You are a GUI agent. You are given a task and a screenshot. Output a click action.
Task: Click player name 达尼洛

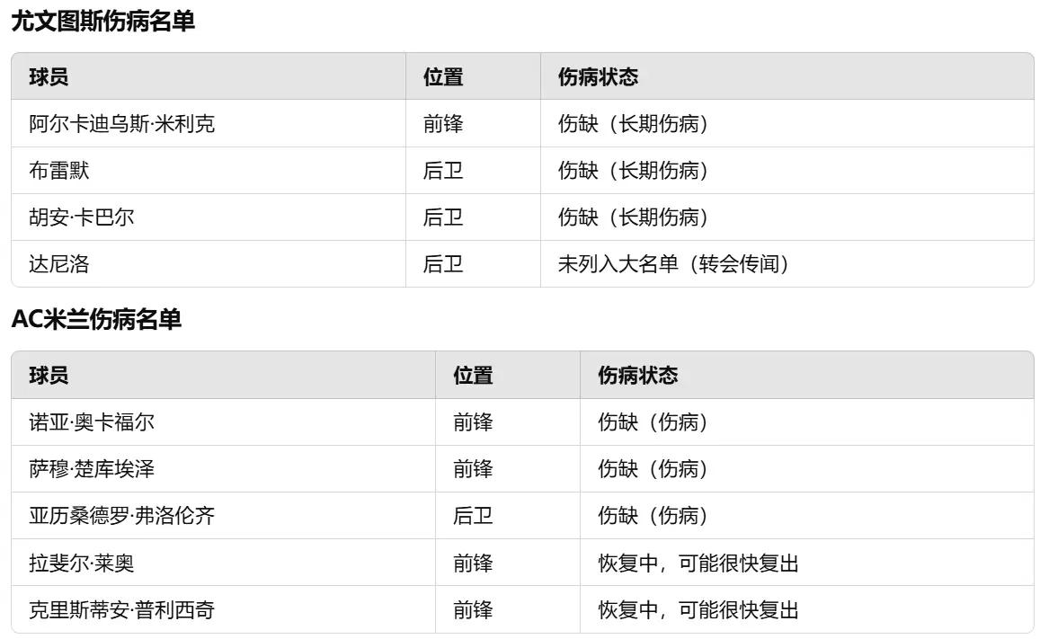(x=58, y=264)
